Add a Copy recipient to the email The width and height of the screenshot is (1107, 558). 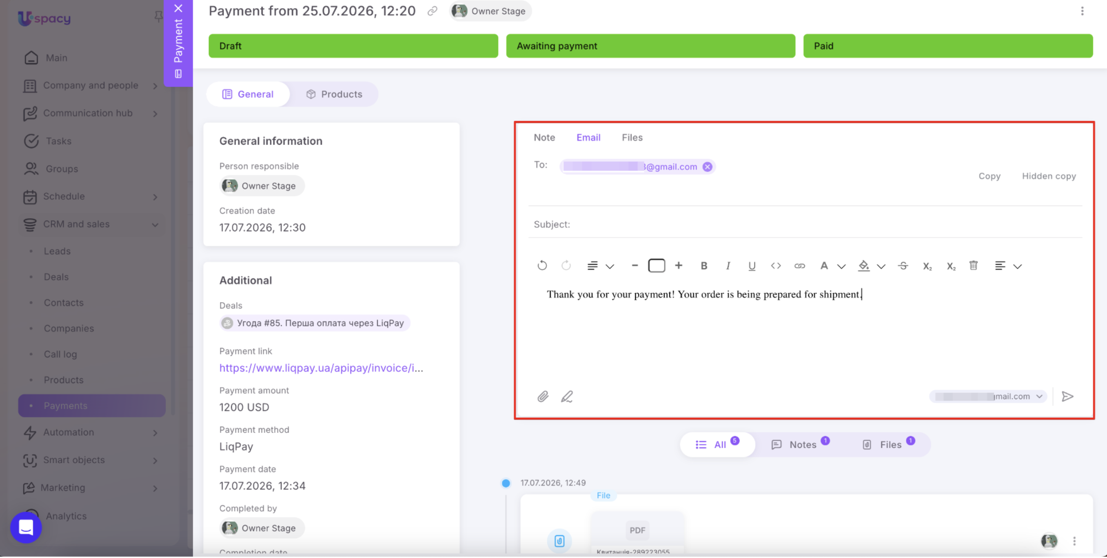click(x=989, y=176)
